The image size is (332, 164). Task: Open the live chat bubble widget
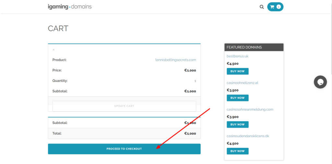[x=320, y=82]
